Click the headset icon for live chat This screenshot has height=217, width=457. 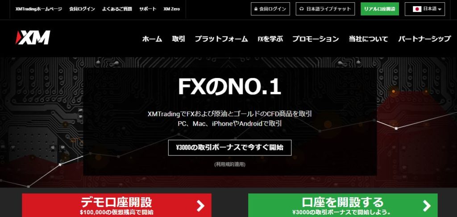(x=302, y=9)
